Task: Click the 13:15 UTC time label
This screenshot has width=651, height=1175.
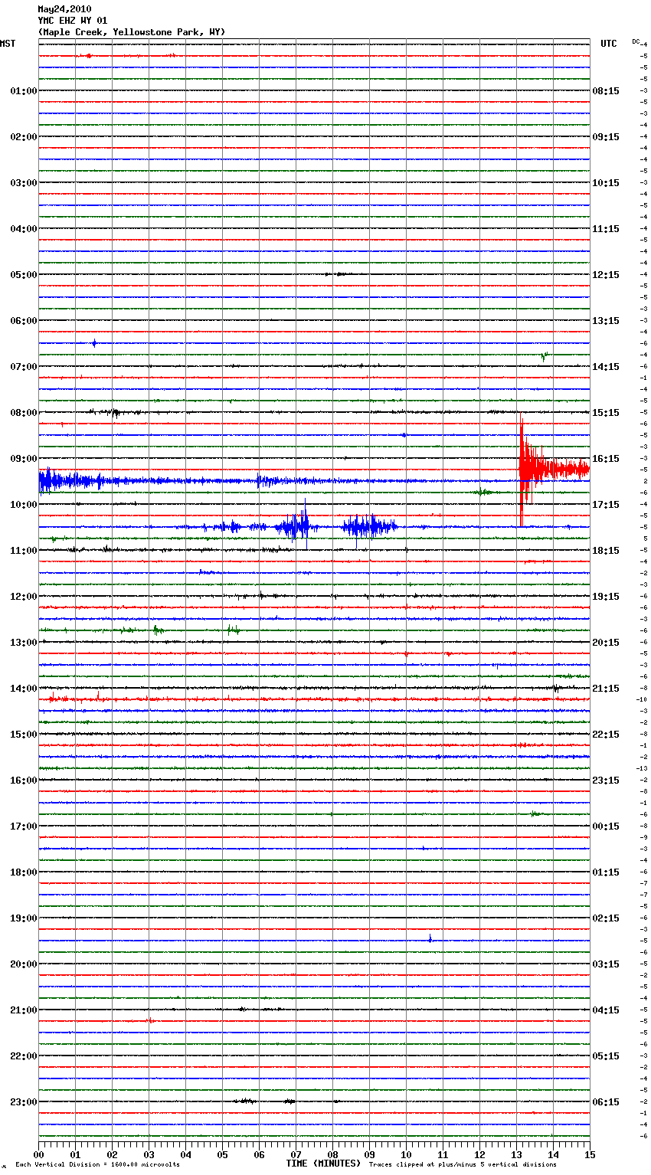Action: [x=606, y=321]
